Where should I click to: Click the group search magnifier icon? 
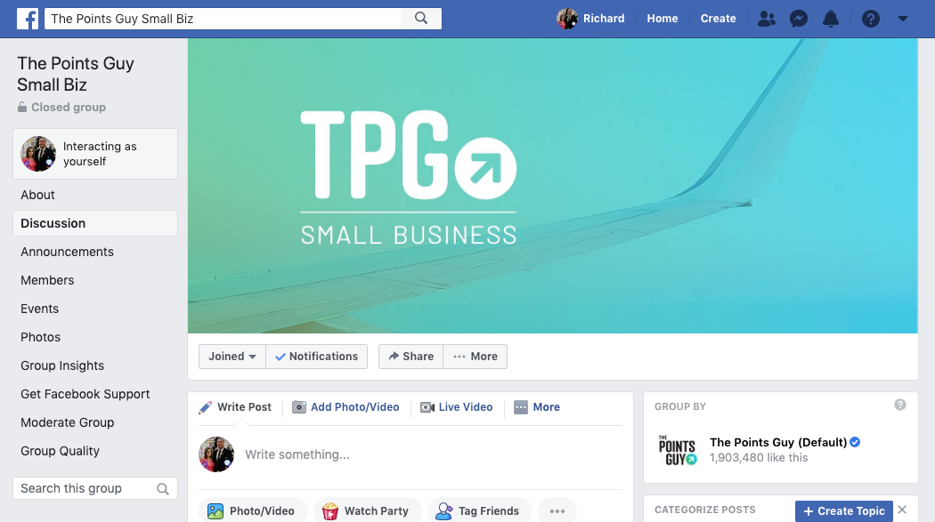tap(163, 489)
